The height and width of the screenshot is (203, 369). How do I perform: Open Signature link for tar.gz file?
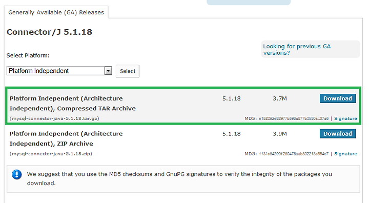tap(345, 118)
